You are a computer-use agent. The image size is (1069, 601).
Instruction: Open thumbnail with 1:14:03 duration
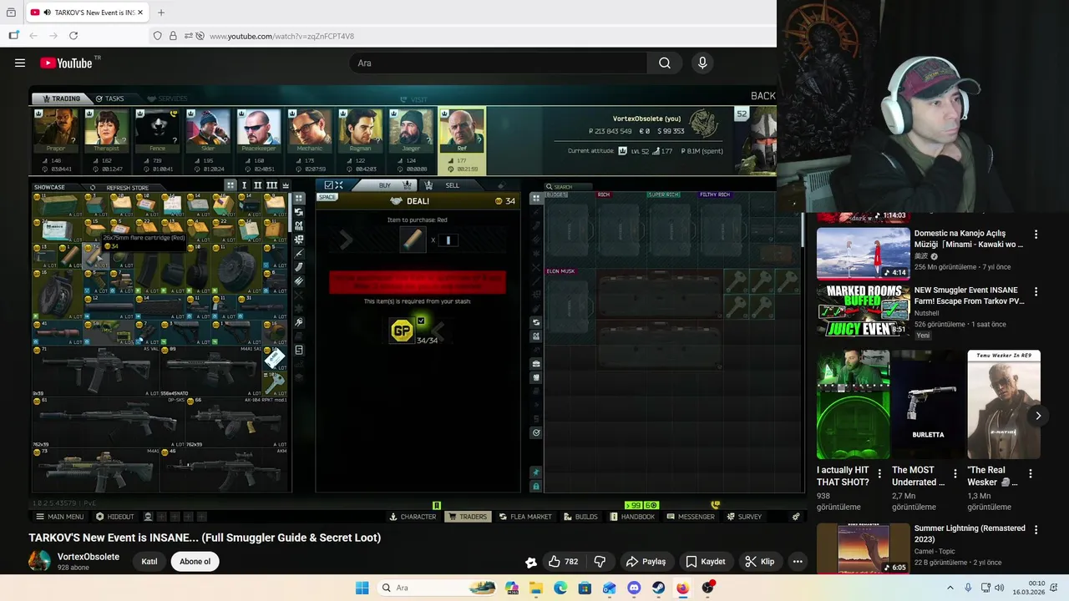[864, 217]
